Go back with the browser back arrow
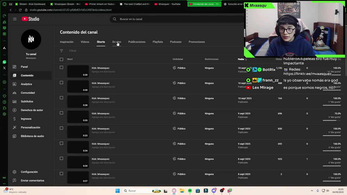 point(11,10)
